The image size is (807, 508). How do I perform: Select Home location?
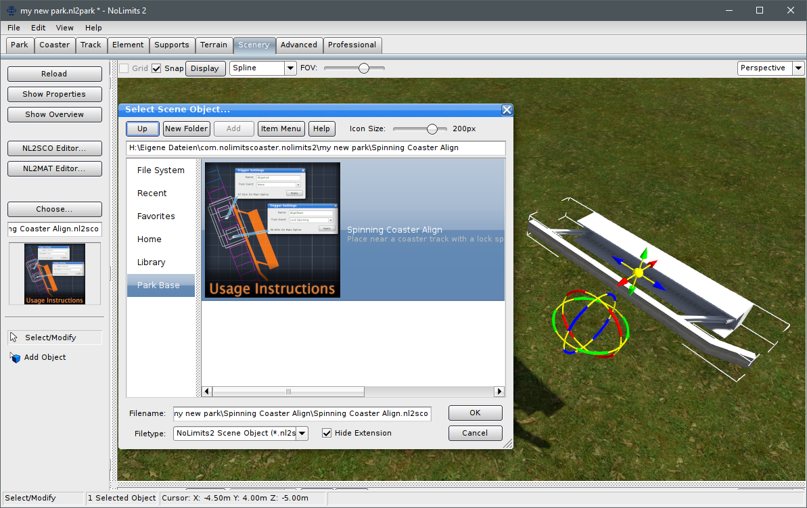pos(160,239)
